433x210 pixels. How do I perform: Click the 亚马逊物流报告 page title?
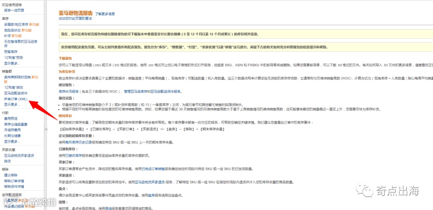(76, 13)
